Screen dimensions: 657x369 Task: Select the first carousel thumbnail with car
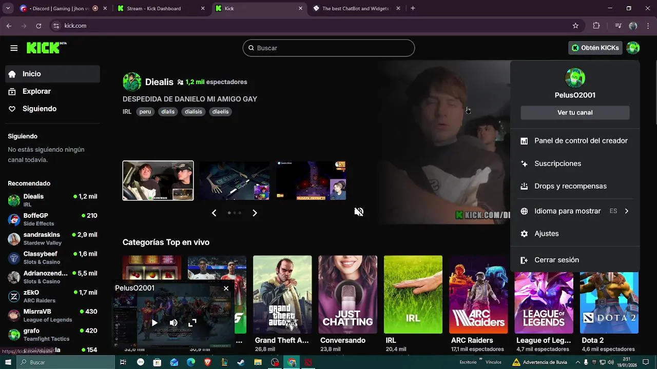(x=158, y=180)
